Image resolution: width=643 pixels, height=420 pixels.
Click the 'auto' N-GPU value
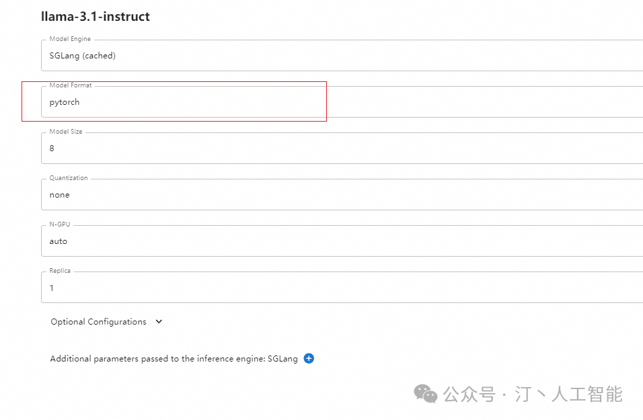click(59, 241)
